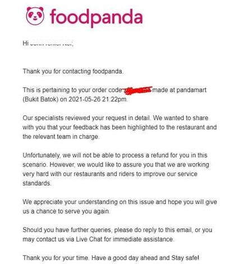Click 'chance to serve you again' text
This screenshot has height=264, width=240.
[x=73, y=211]
